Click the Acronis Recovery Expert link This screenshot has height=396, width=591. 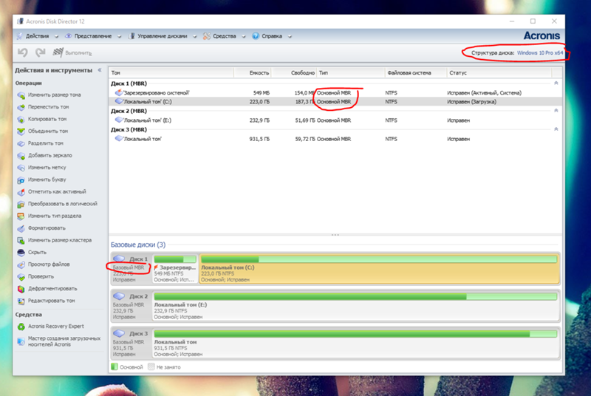[x=56, y=327]
